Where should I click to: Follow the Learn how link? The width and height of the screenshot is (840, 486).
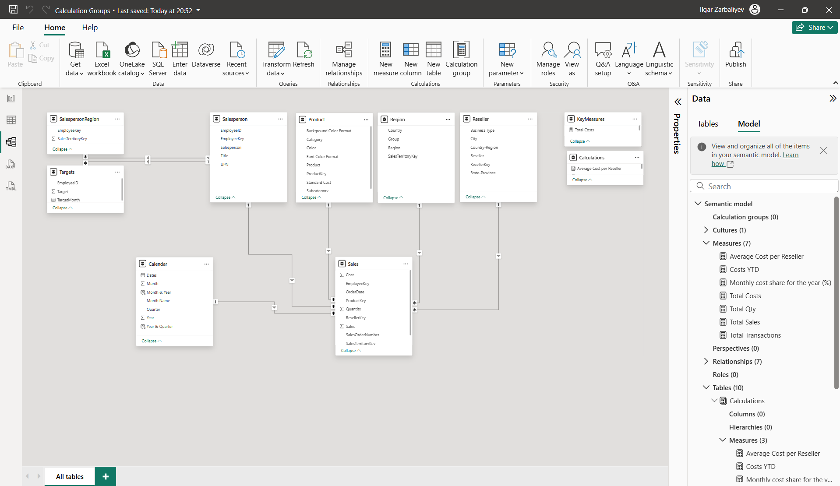pyautogui.click(x=755, y=159)
